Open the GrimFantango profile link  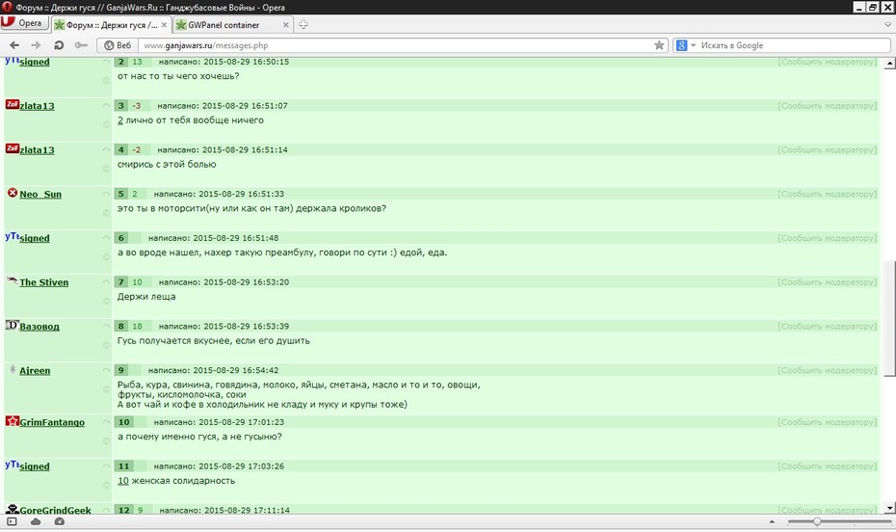pos(52,422)
